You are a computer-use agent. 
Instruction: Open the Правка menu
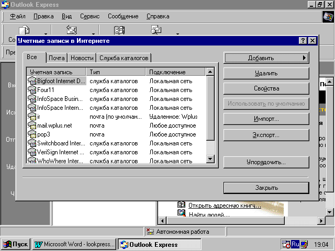(x=43, y=16)
